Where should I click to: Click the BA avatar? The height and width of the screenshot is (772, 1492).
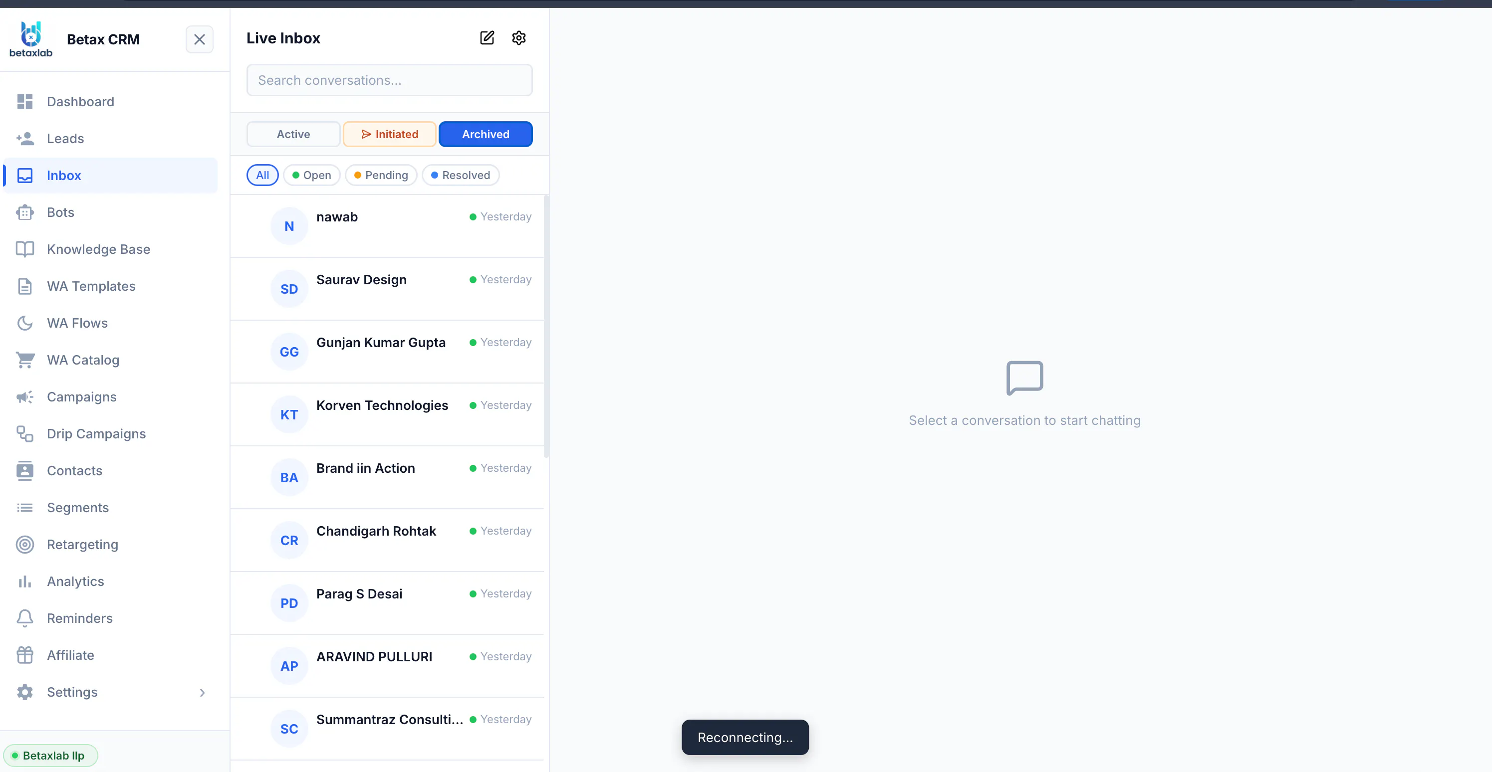[289, 478]
